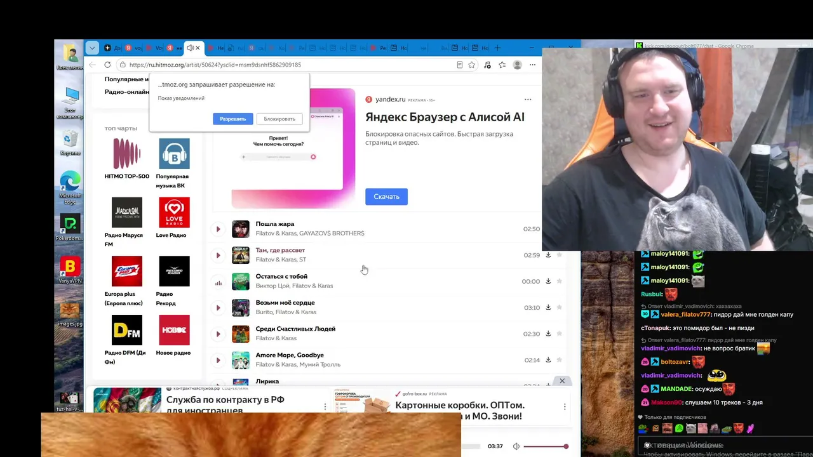
Task: Open Популярная музыка ВК chart
Action: point(174,164)
